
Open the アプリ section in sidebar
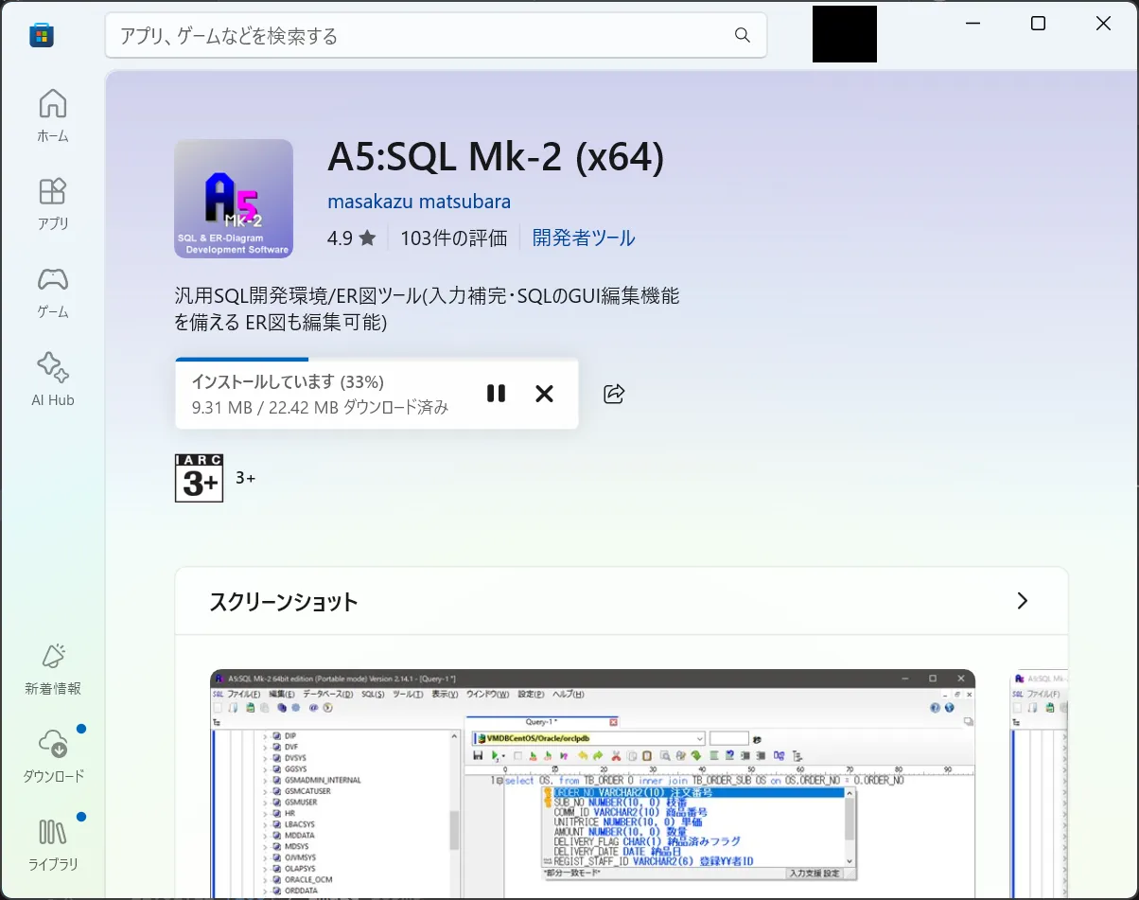[x=53, y=203]
